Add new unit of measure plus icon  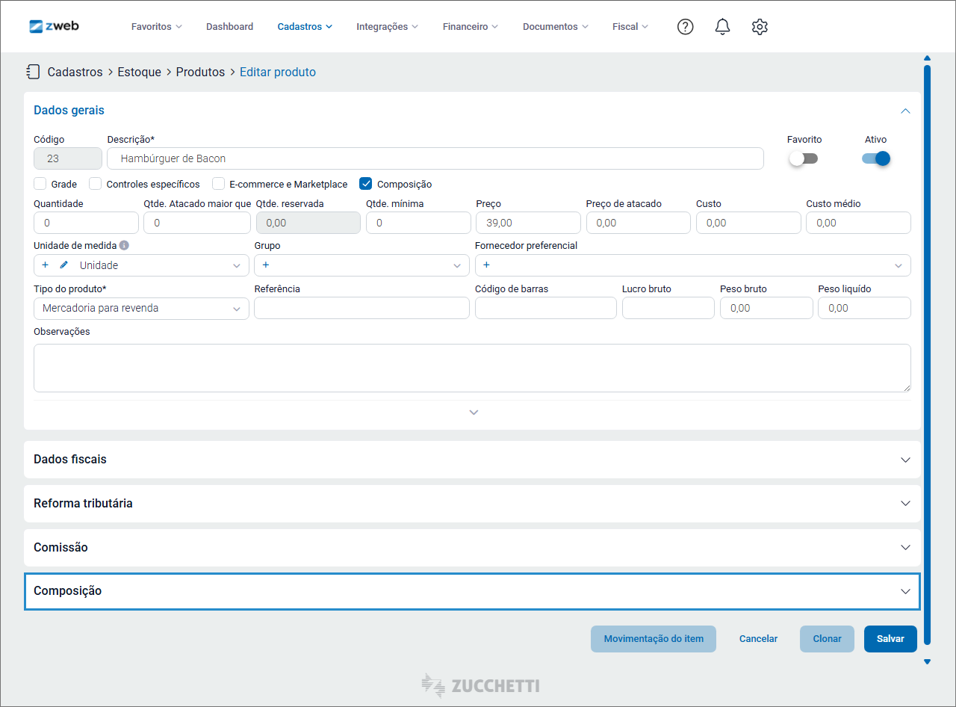(45, 265)
